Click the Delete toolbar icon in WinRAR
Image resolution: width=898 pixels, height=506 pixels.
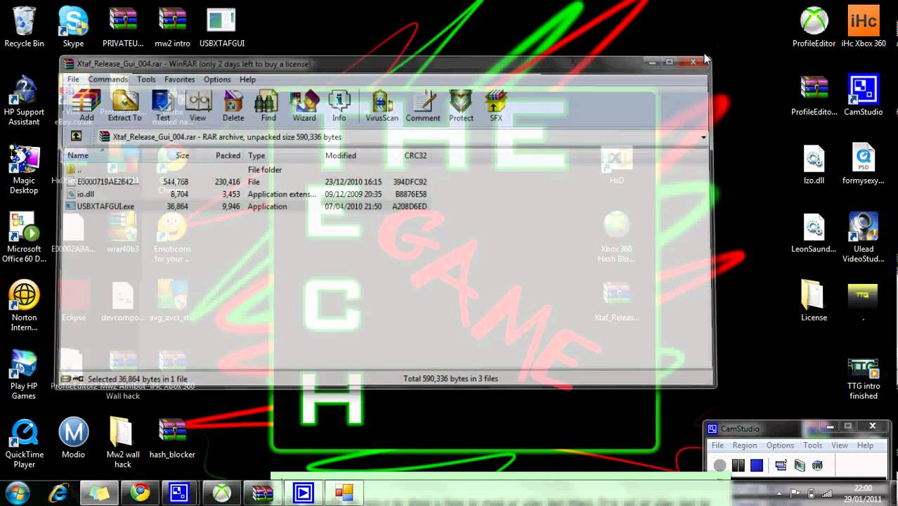tap(233, 106)
